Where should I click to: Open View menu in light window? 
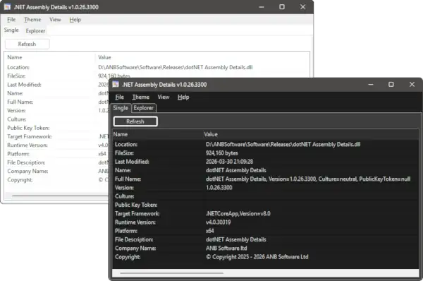point(55,20)
